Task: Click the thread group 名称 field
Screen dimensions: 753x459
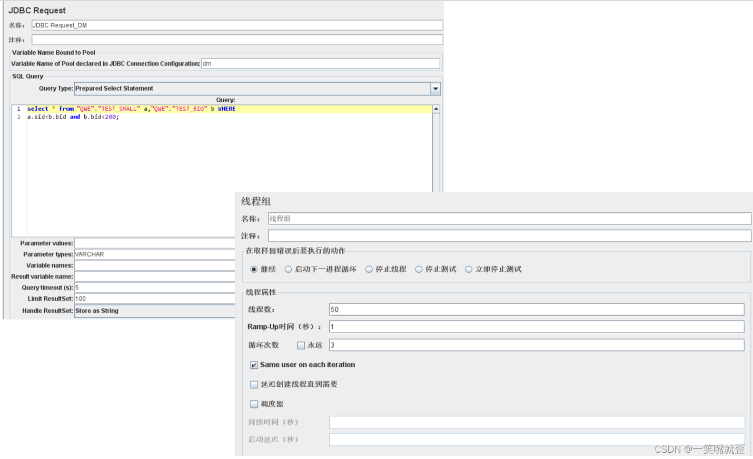Action: [510, 219]
